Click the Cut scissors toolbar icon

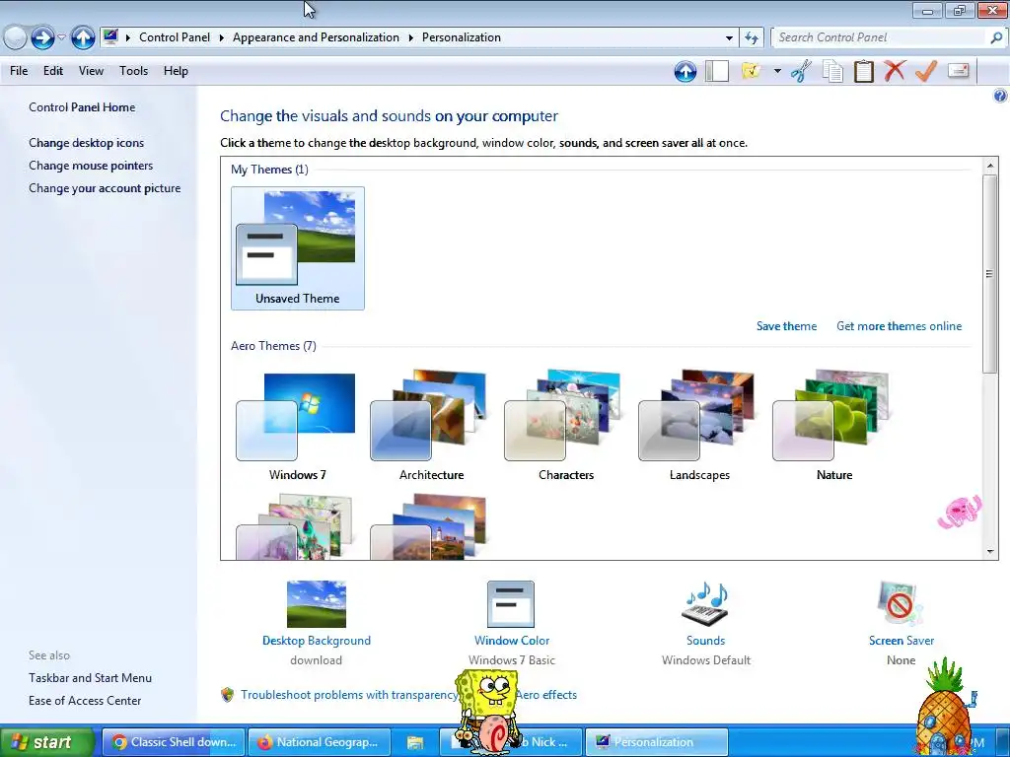pyautogui.click(x=801, y=71)
